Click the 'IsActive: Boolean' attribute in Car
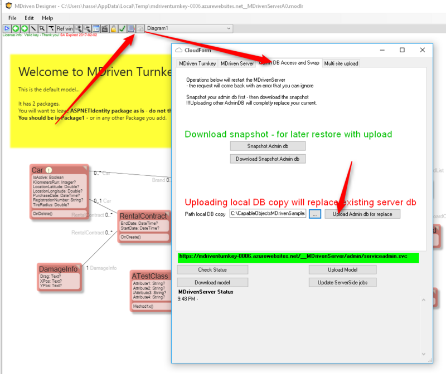Screen dimensions: 446x374 pos(48,178)
